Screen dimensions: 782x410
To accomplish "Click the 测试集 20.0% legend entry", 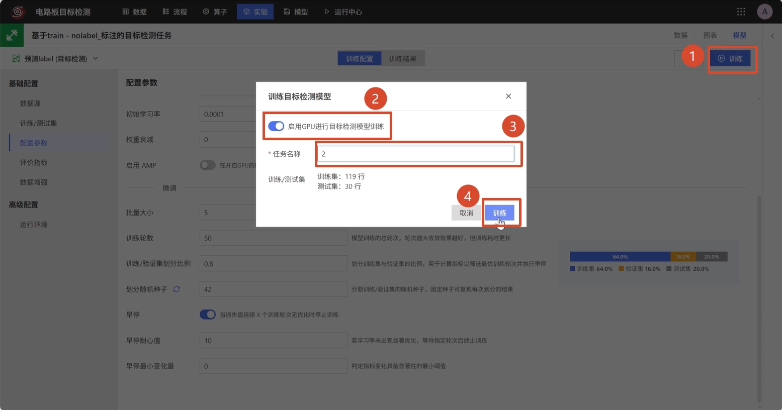I will click(x=688, y=269).
